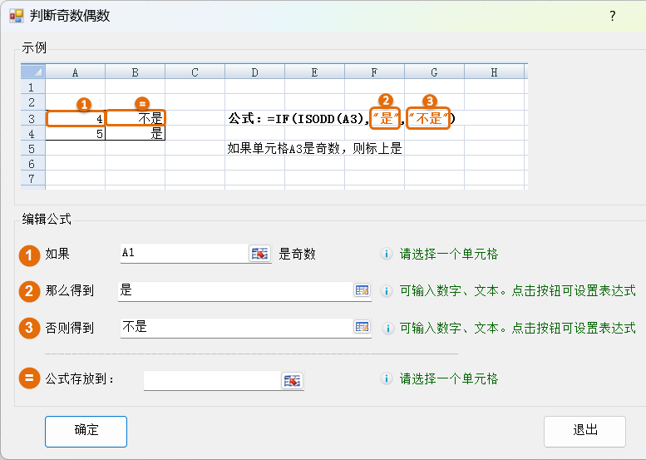This screenshot has width=646, height=460.
Task: Click the dialog title bar app icon
Action: click(16, 16)
